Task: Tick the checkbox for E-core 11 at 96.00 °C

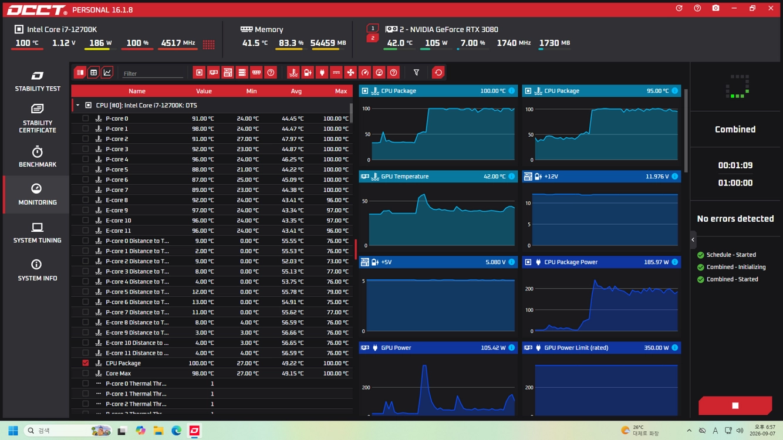Action: pyautogui.click(x=86, y=231)
